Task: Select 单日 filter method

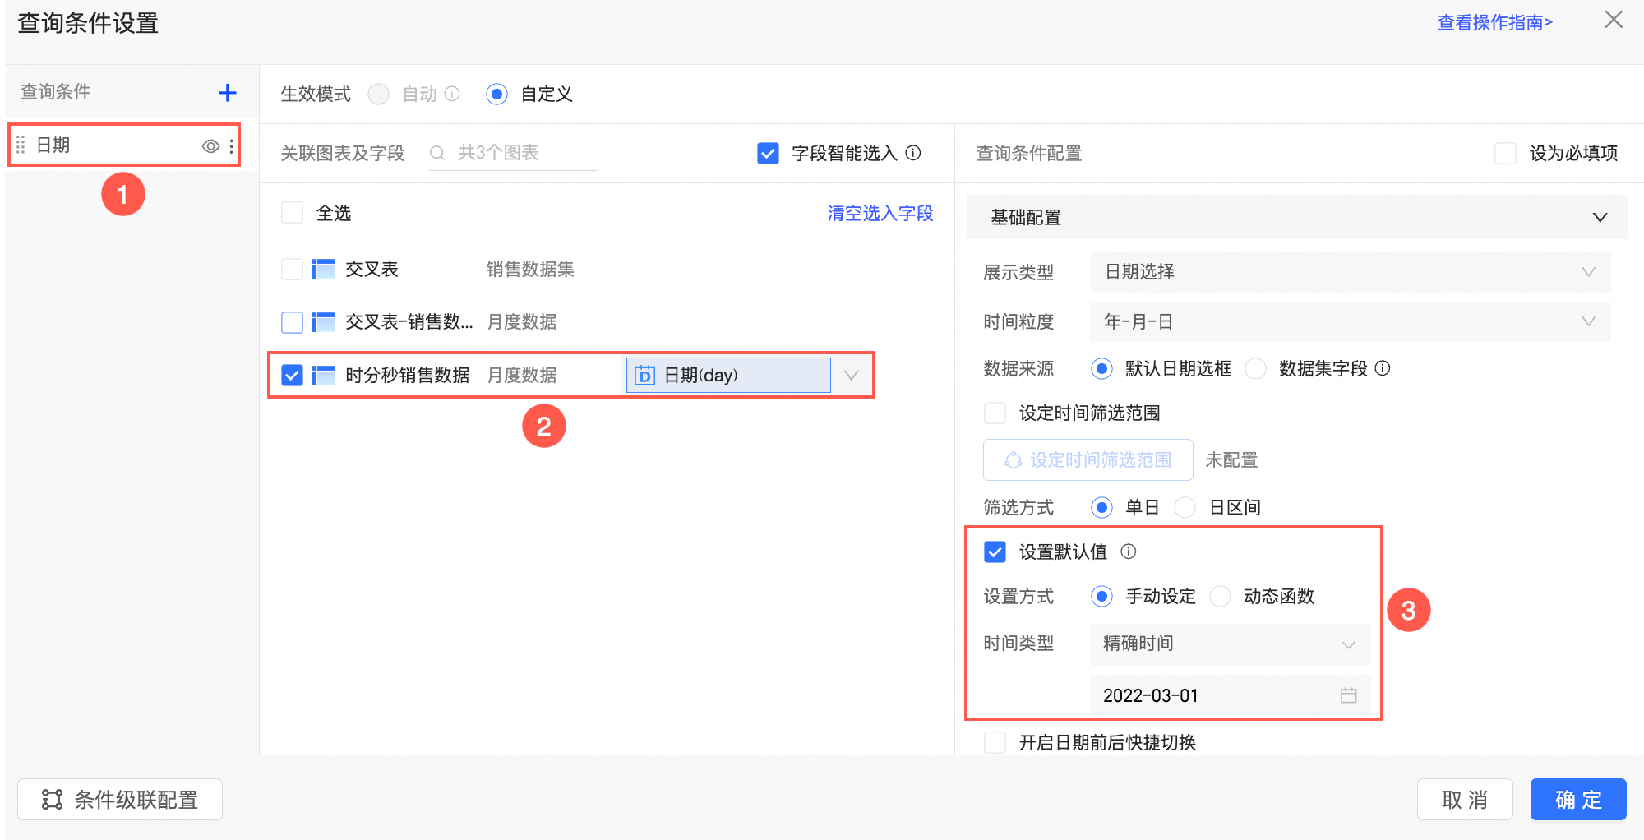Action: point(1101,507)
